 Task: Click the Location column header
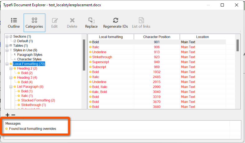point(202,37)
